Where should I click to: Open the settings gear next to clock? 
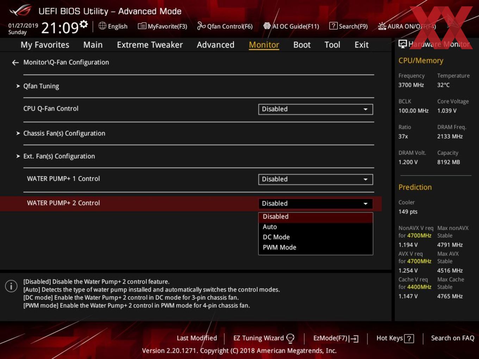point(84,24)
